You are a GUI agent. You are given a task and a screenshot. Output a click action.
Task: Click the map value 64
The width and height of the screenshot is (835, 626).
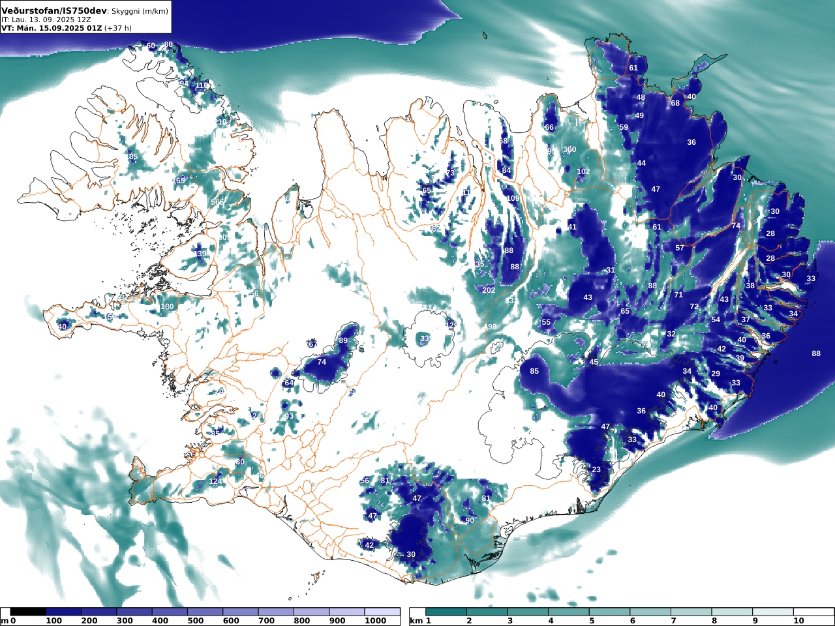(x=289, y=383)
